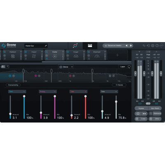Image resolution: width=165 pixels, height=165 pixels.
Task: Remove the Stabilizer module with its X
Action: (x=21, y=52)
